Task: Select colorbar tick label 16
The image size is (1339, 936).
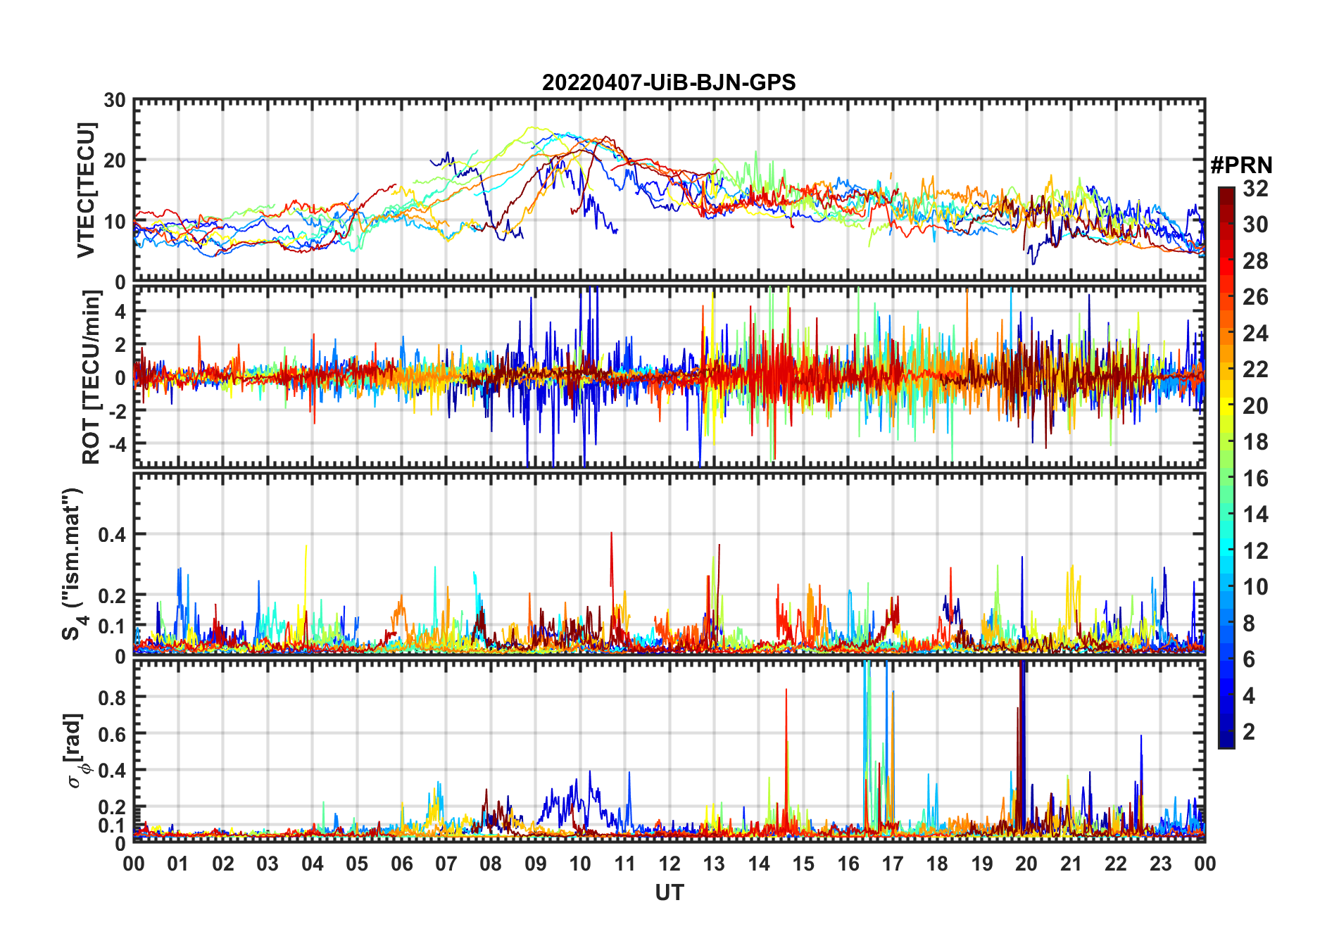Action: pos(1255,479)
